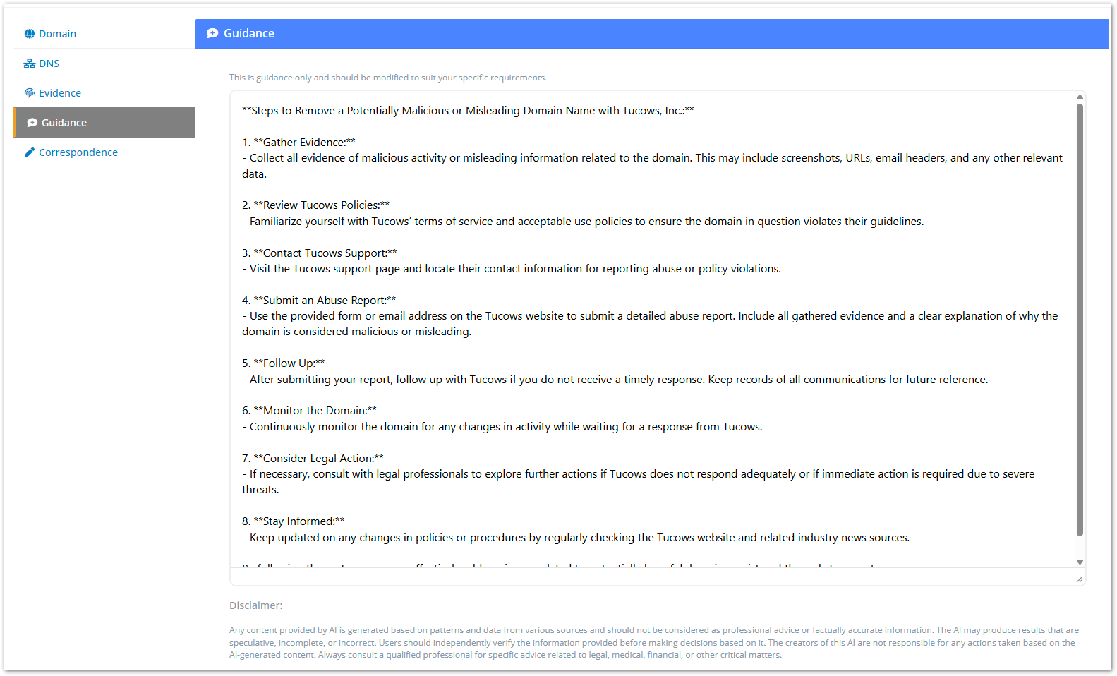1117x676 pixels.
Task: Click the chat icon in Guidance header bar
Action: coord(212,33)
